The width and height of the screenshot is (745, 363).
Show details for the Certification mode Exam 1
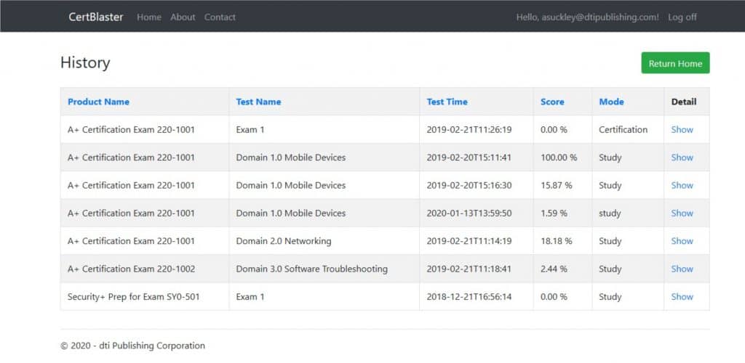(682, 129)
